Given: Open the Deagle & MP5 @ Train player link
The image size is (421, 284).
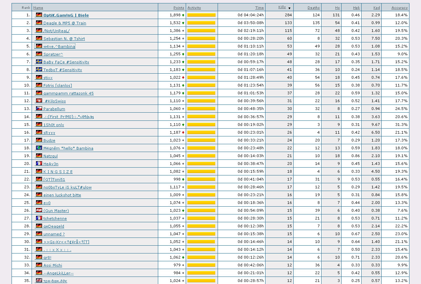Looking at the screenshot, I should 65,23.
